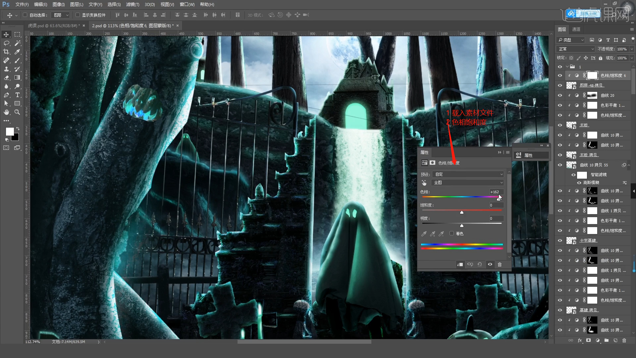Screen dimensions: 636x358
Task: Click the clip-to-layer icon in Properties
Action: pyautogui.click(x=460, y=265)
